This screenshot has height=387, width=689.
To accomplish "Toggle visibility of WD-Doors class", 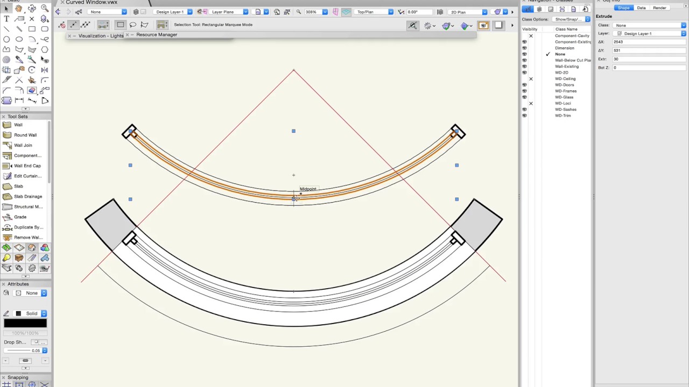I will click(x=524, y=85).
